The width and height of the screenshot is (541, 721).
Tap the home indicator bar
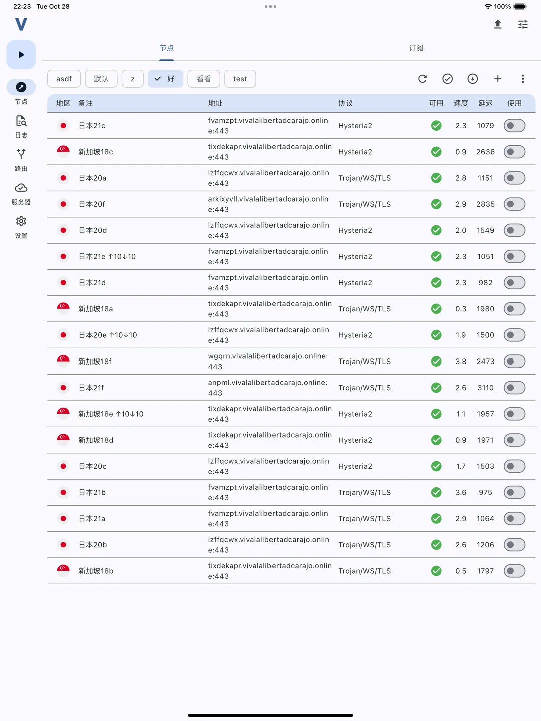tap(270, 715)
